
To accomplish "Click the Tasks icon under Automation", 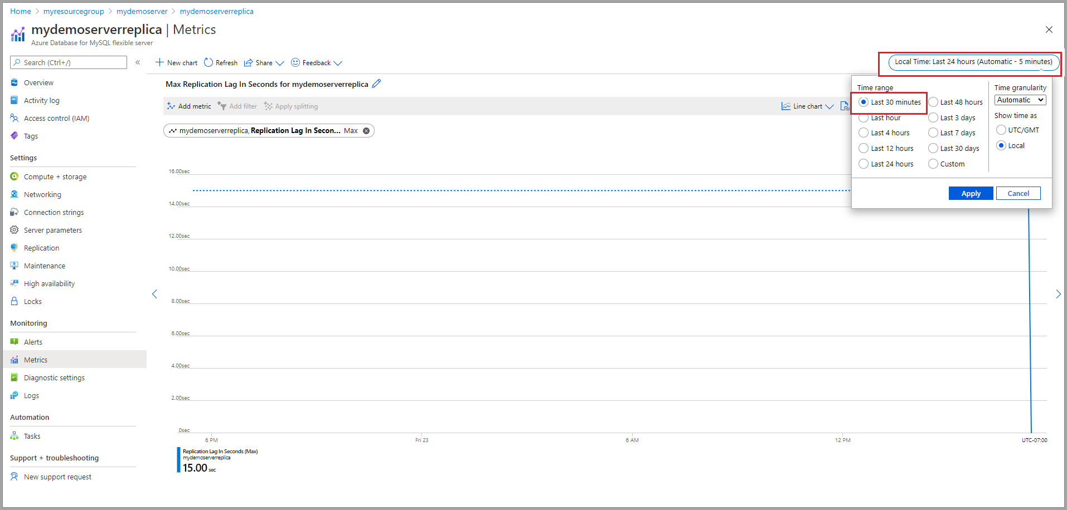I will click(14, 436).
